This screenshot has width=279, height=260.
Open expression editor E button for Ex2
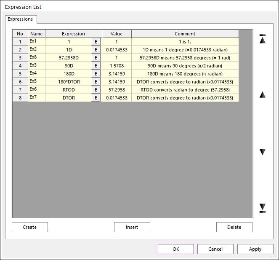[96, 50]
